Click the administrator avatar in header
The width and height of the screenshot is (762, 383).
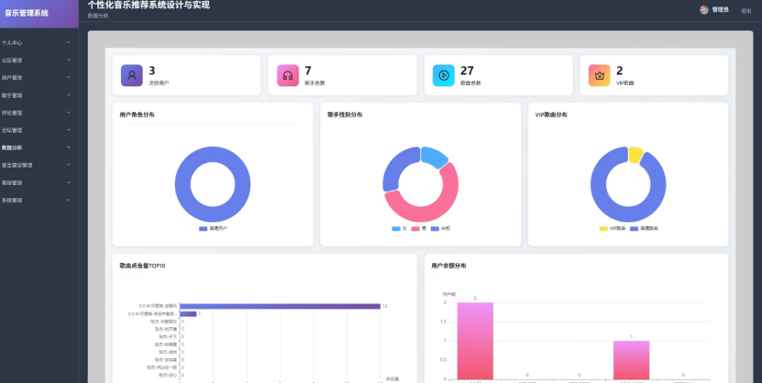point(703,10)
